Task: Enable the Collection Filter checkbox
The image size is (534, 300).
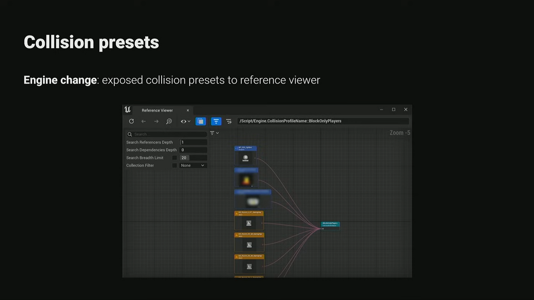Action: tap(174, 165)
